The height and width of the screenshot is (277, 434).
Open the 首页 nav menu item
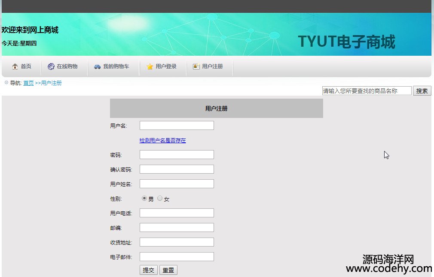coord(26,66)
